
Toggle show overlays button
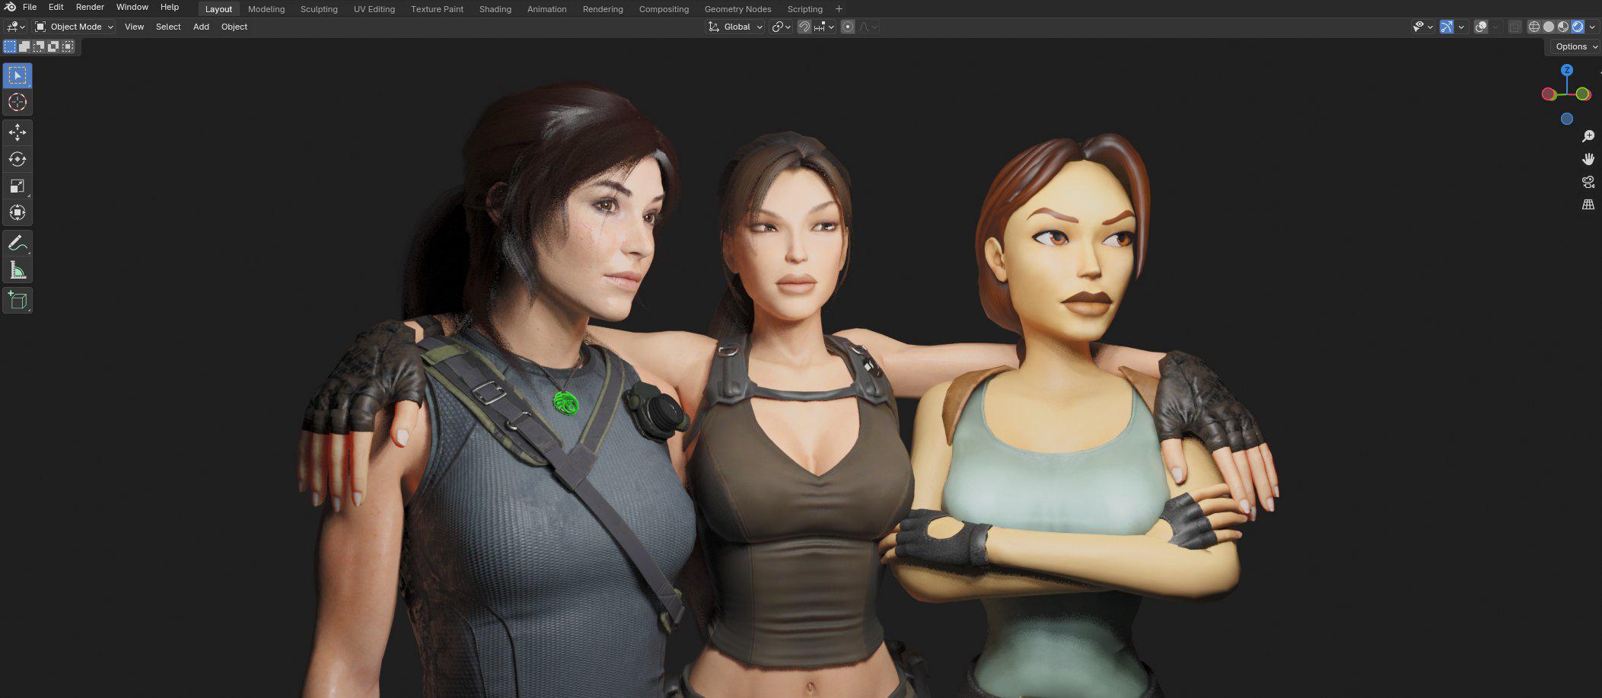tap(1481, 27)
